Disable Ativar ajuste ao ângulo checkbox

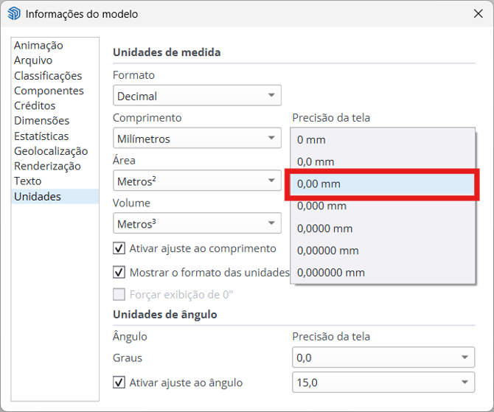click(x=119, y=383)
